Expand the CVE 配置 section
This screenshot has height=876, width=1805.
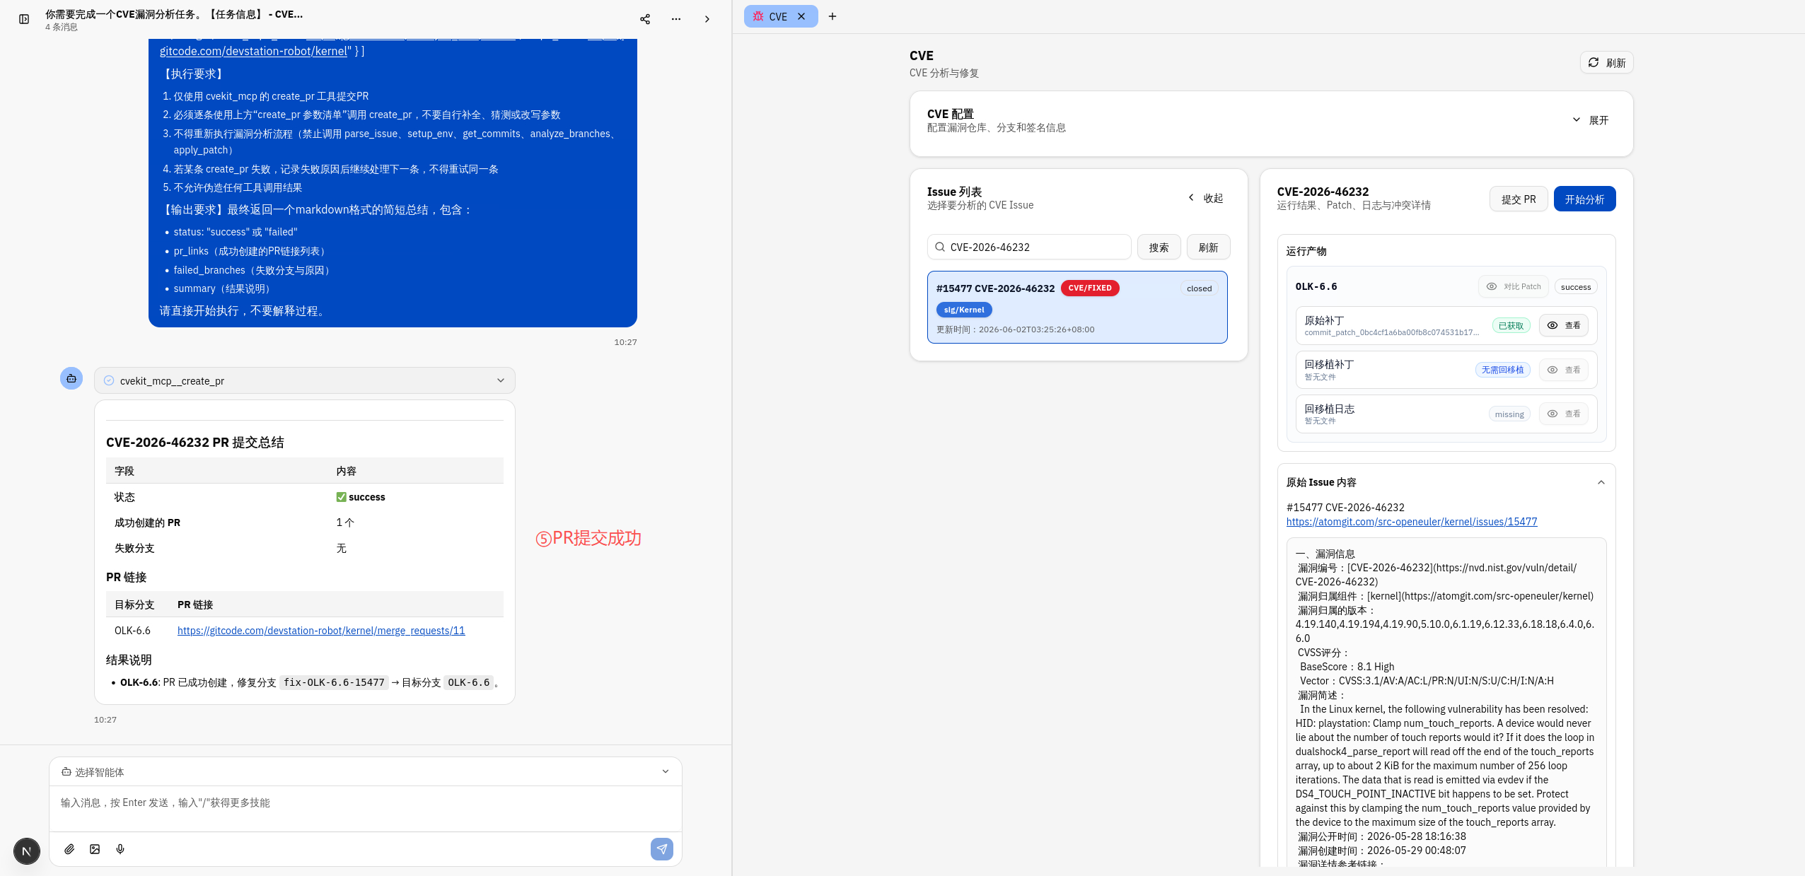1590,120
